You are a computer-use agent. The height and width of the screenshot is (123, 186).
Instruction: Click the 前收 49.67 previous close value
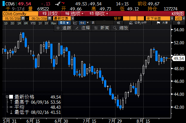pos(148,4)
